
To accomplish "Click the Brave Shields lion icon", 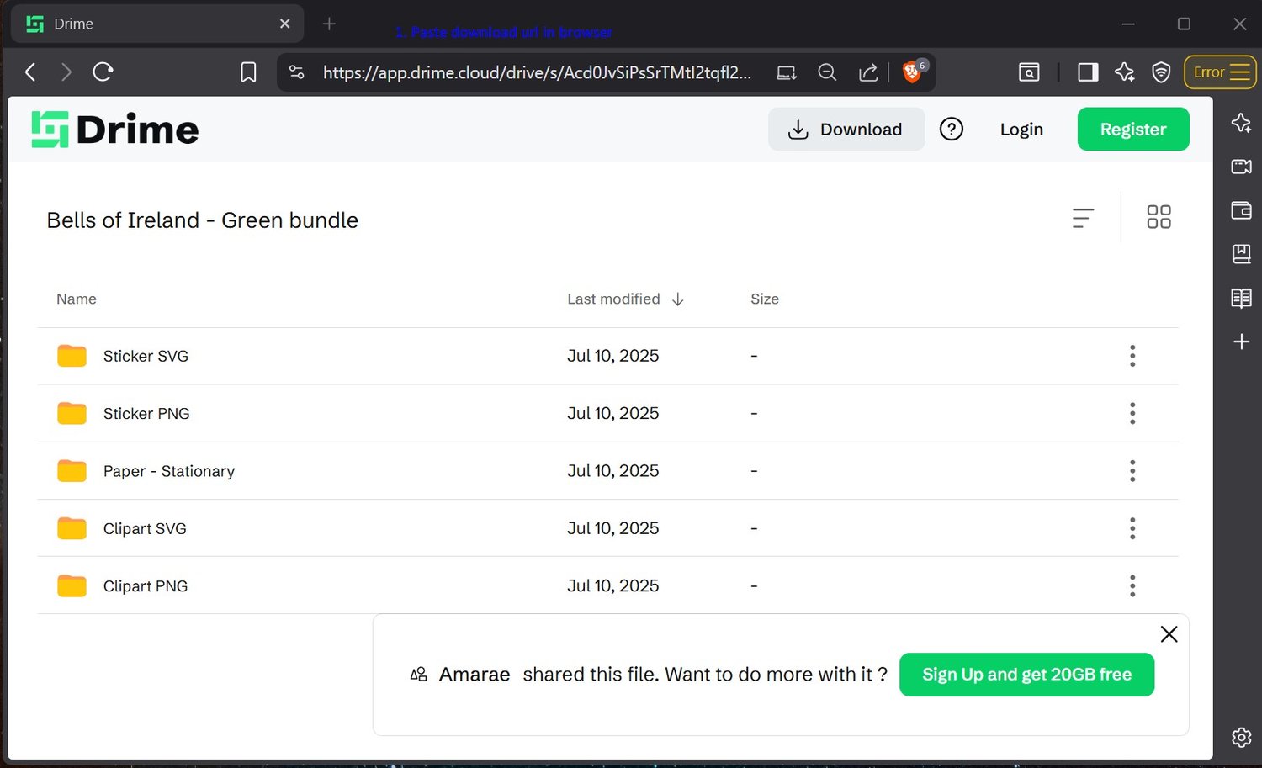I will coord(911,72).
